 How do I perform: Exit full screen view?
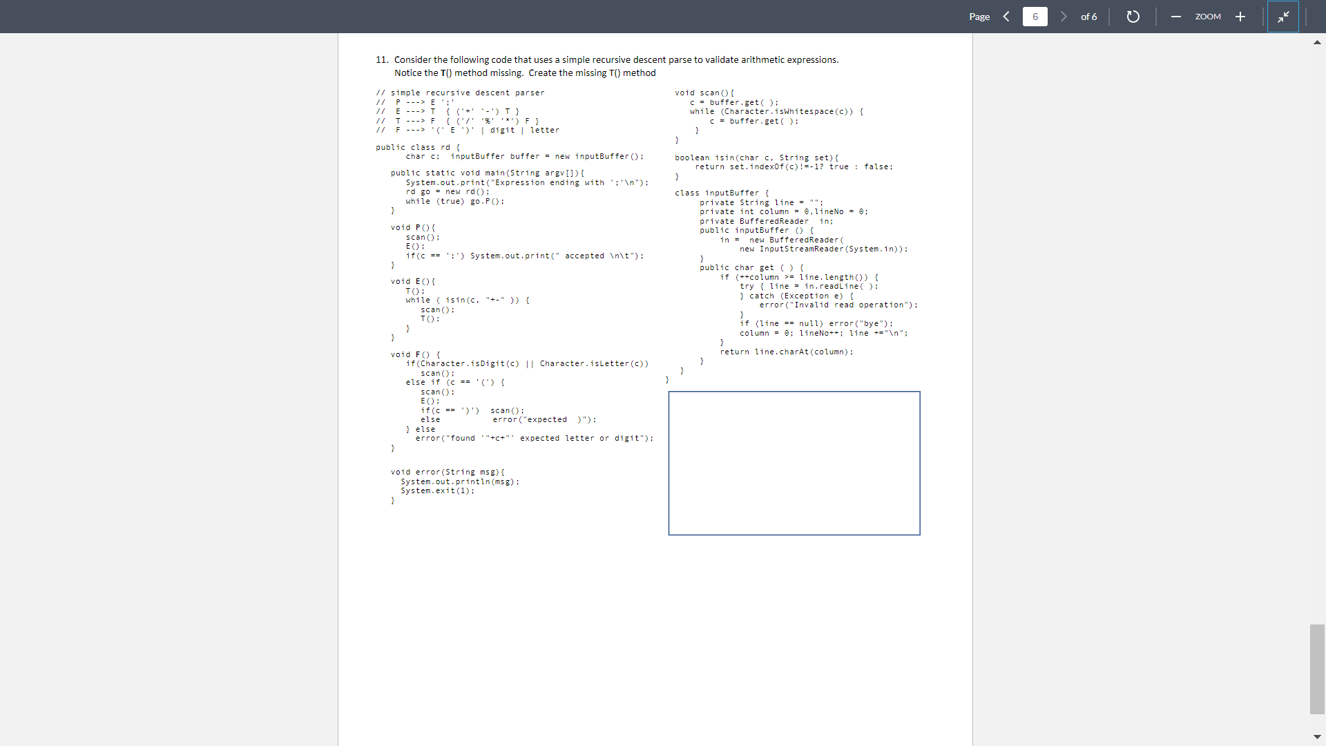click(x=1283, y=17)
